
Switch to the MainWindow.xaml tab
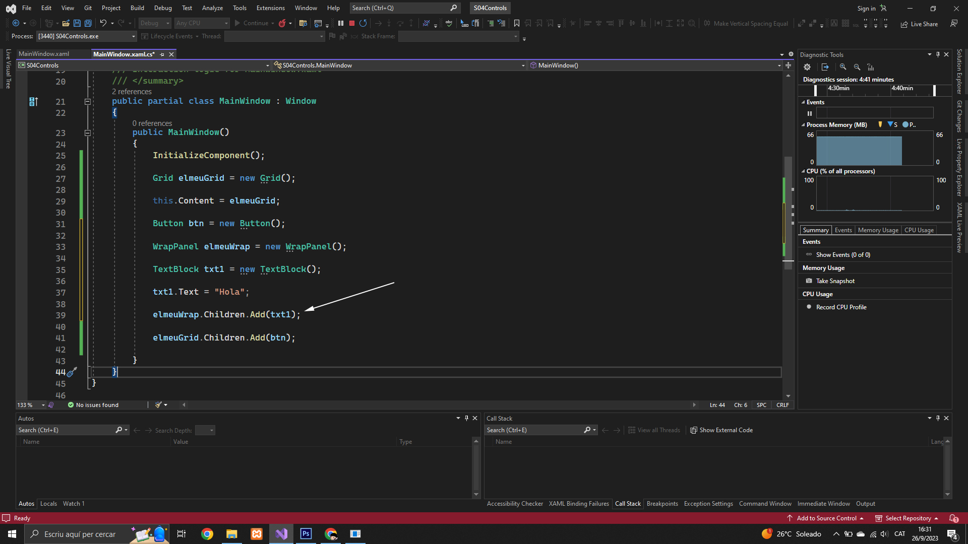click(x=44, y=54)
